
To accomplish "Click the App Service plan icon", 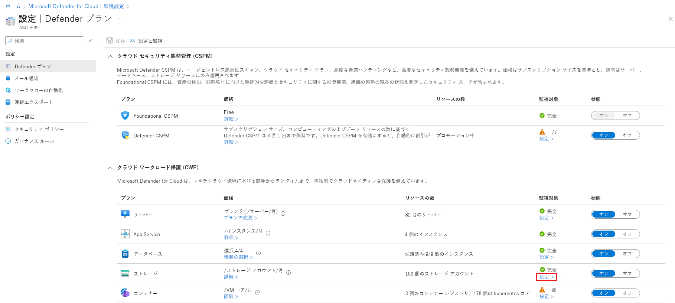I will click(x=125, y=234).
